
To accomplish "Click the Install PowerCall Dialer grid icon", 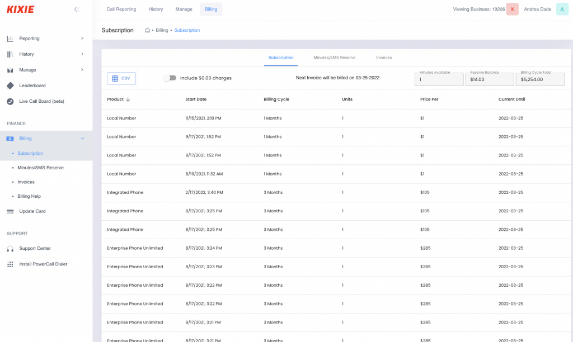I will (10, 264).
